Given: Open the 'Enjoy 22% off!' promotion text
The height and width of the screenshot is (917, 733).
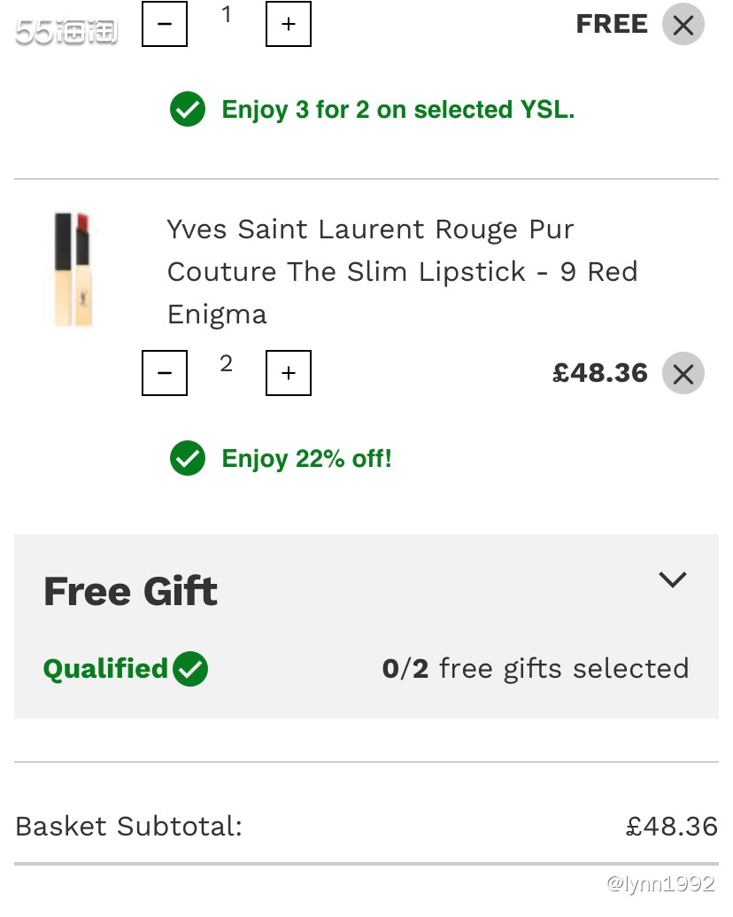Looking at the screenshot, I should (x=306, y=459).
